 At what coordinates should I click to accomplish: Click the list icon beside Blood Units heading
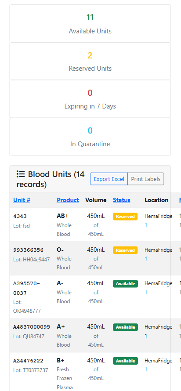click(x=21, y=174)
